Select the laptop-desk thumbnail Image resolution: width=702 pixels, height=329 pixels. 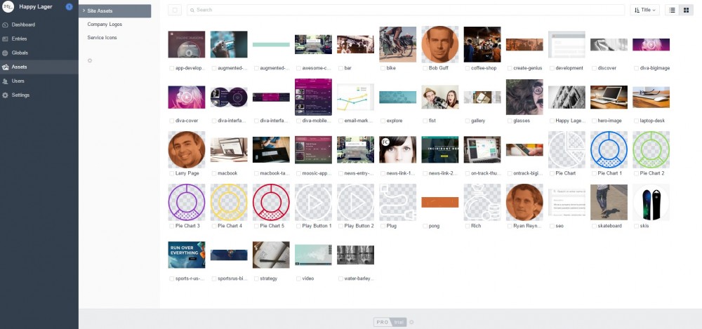[651, 97]
